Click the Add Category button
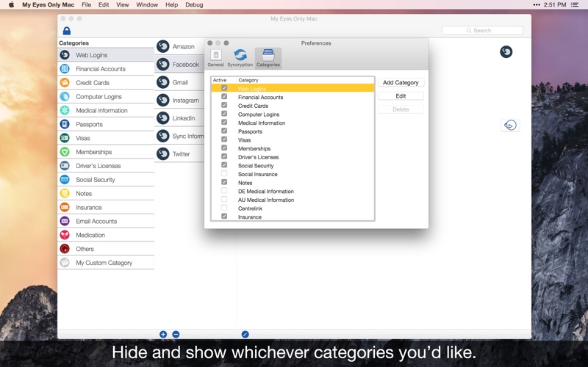This screenshot has height=367, width=588. tap(401, 82)
